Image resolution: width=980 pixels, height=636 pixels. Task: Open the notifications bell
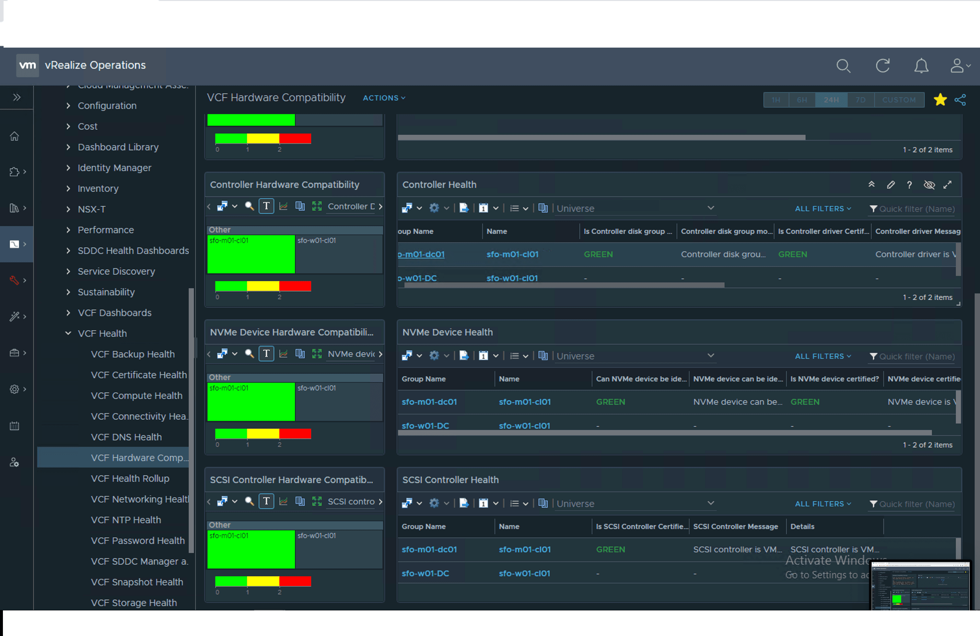921,66
